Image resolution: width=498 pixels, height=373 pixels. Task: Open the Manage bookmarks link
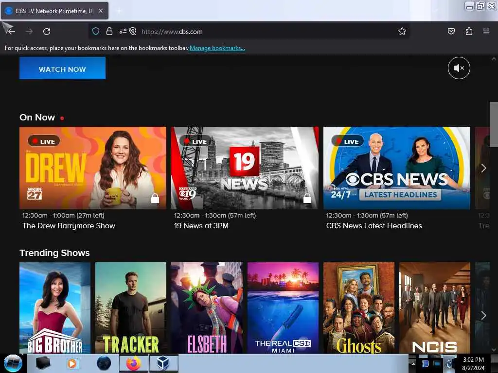click(x=217, y=48)
